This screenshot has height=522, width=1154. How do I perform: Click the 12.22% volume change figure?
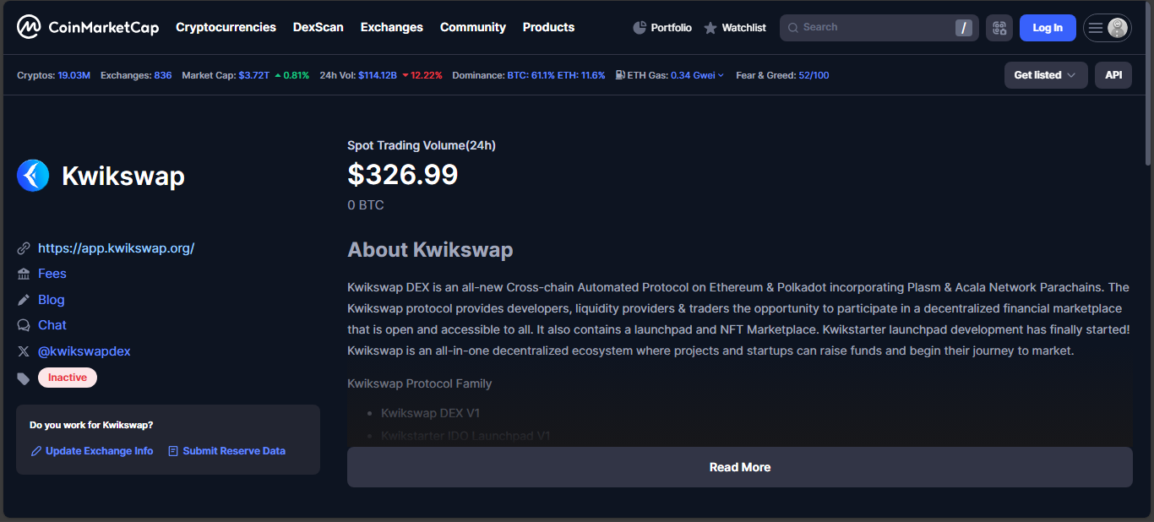click(x=427, y=75)
